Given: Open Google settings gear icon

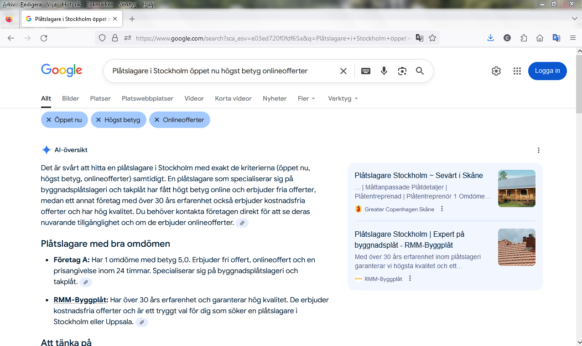Looking at the screenshot, I should click(496, 71).
